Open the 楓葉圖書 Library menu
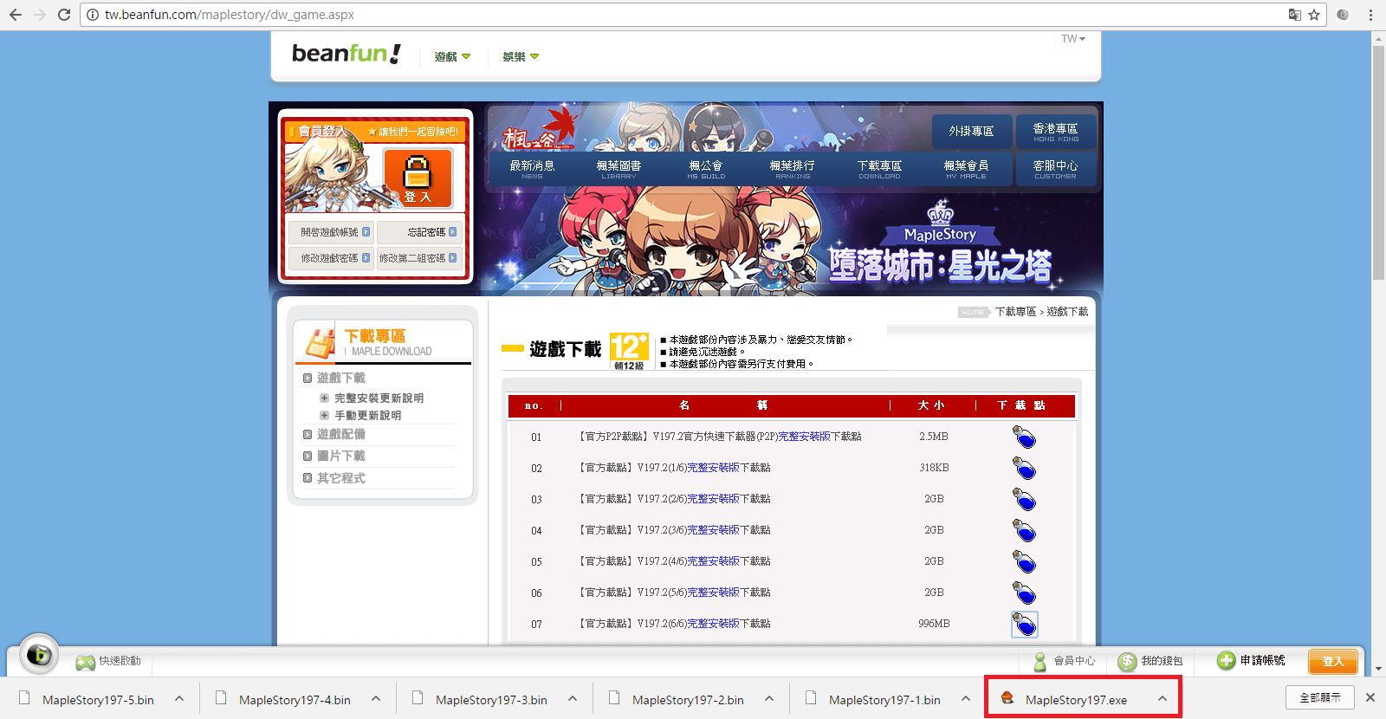Viewport: 1386px width, 719px height. point(619,169)
